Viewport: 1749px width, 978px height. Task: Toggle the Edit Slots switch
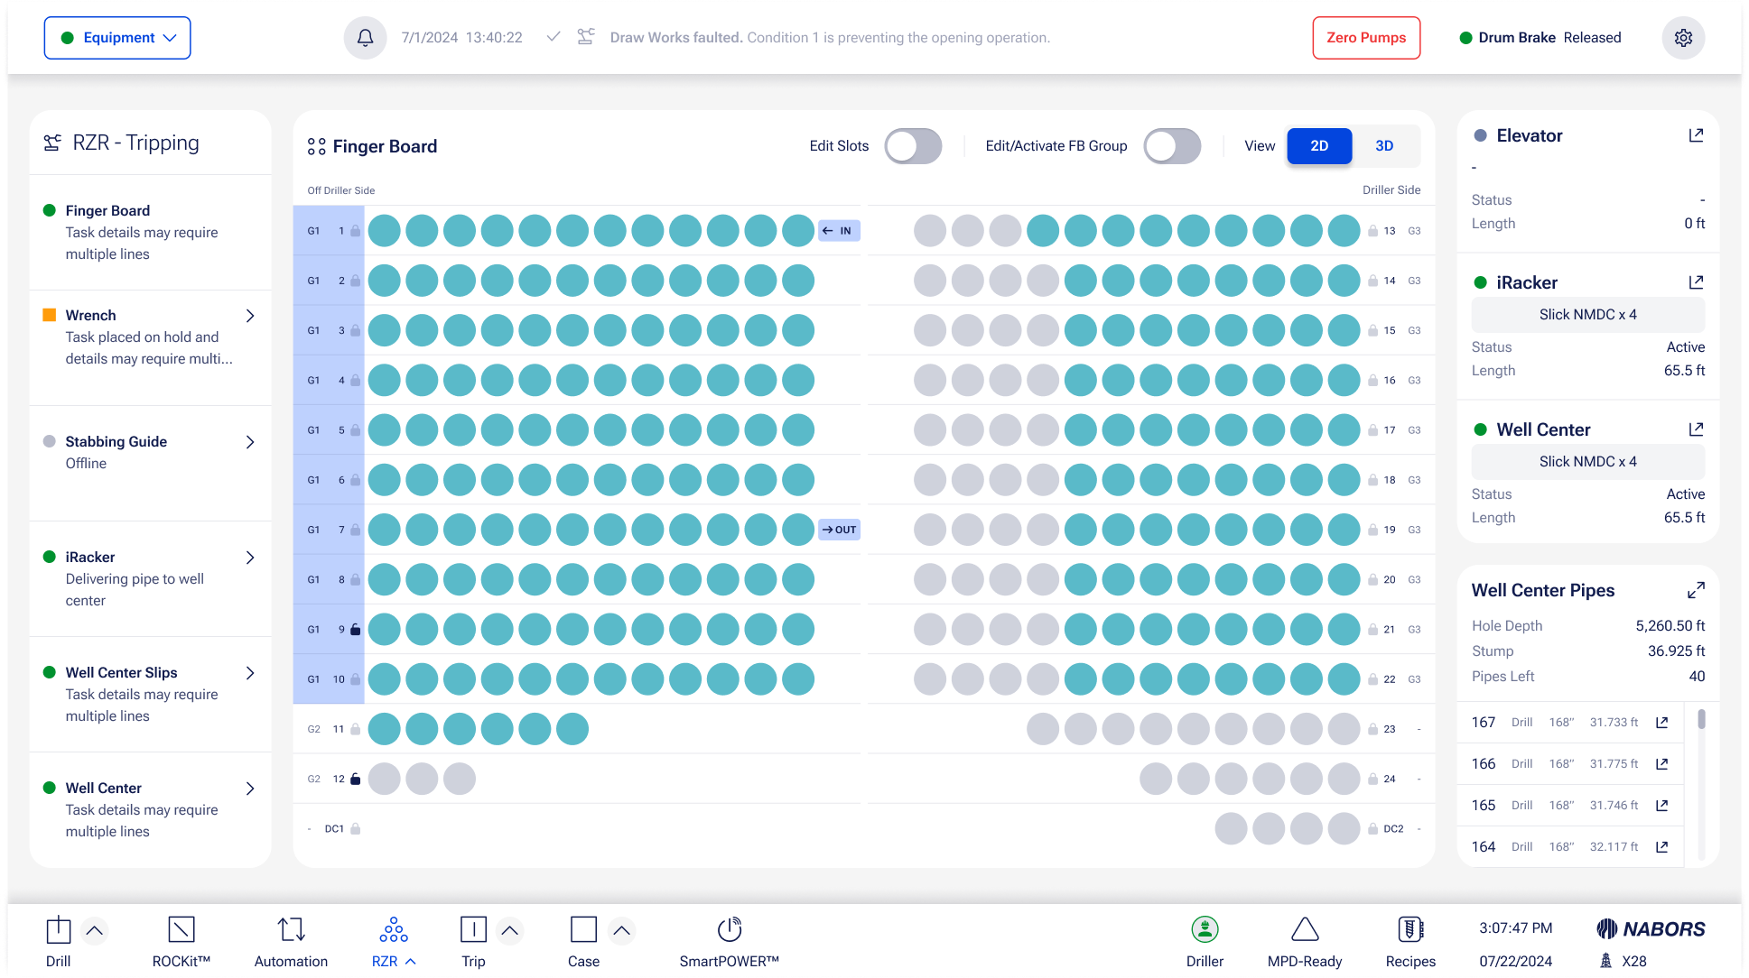point(913,146)
